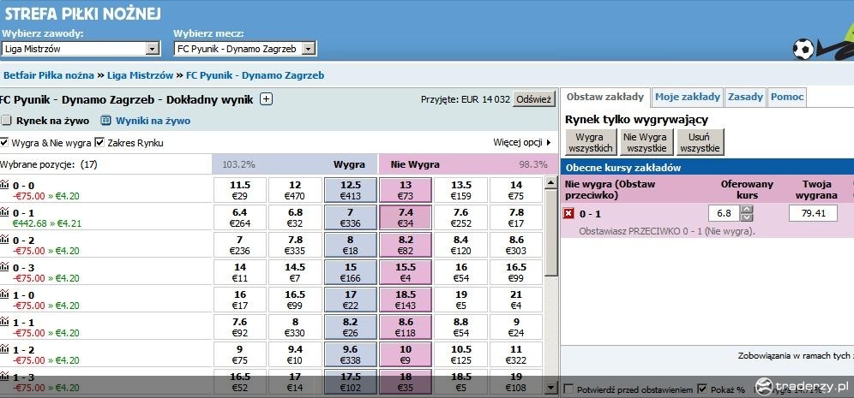Image resolution: width=854 pixels, height=398 pixels.
Task: Select 0 - 3 odds cell 16.5
Action: point(516,272)
